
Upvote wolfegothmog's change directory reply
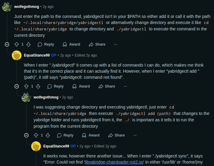36,135
